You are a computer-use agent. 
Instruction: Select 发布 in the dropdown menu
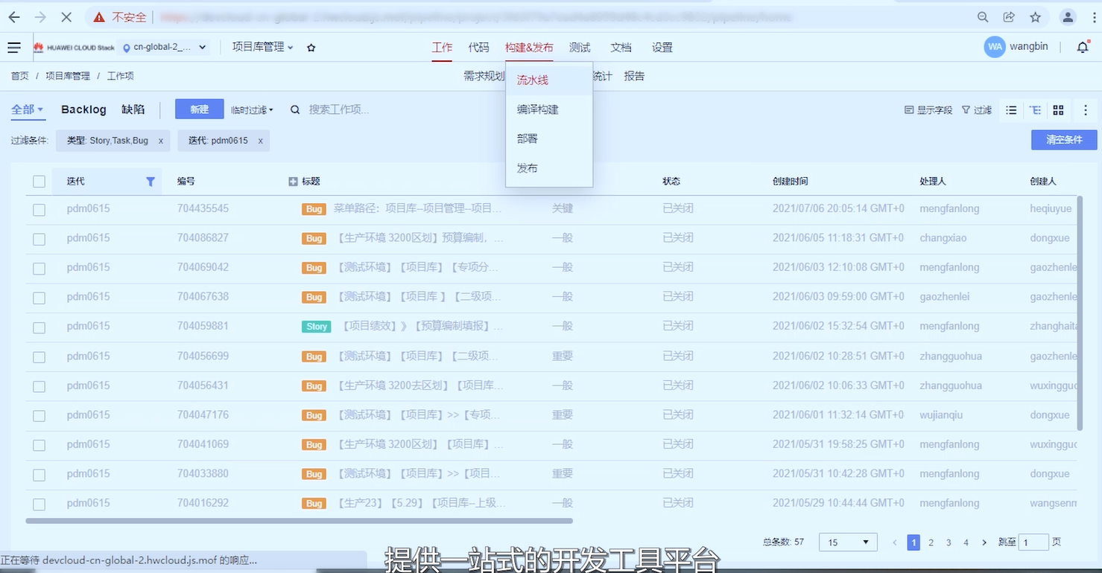549,168
